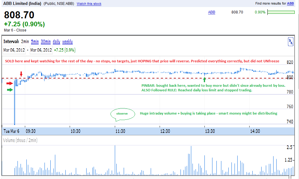Click the ABB ticker link beside 808.70
299x179 pixels.
coord(212,12)
